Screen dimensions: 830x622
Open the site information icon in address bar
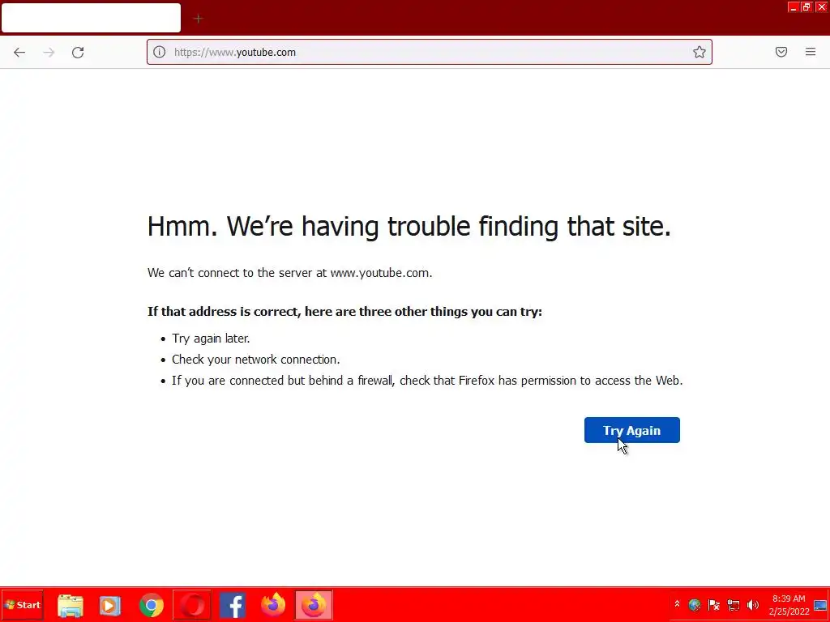coord(160,52)
